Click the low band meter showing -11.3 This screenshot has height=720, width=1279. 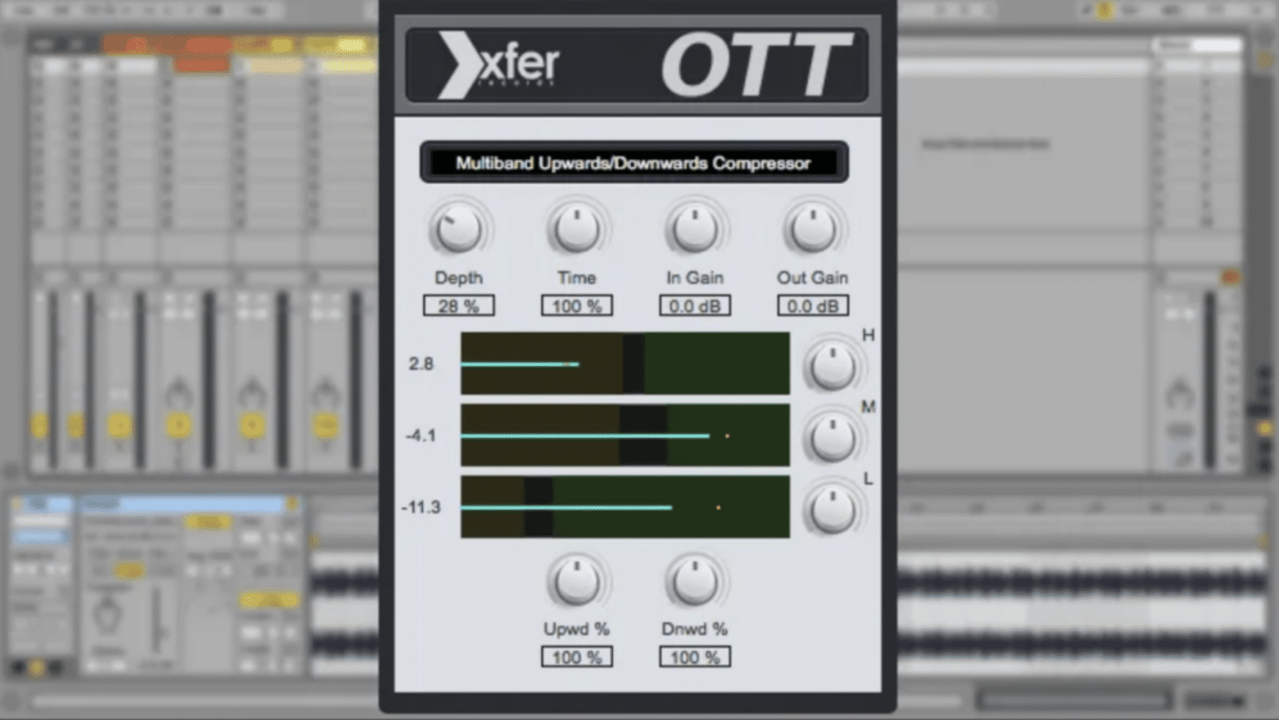coord(625,507)
